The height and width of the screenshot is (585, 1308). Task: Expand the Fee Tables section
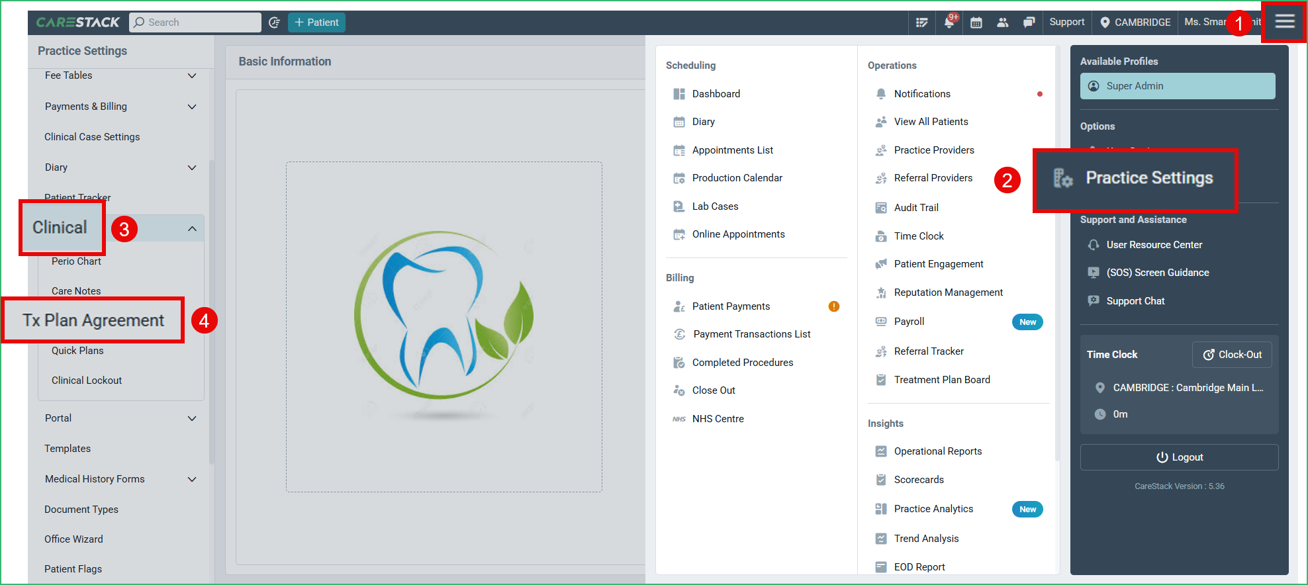192,75
